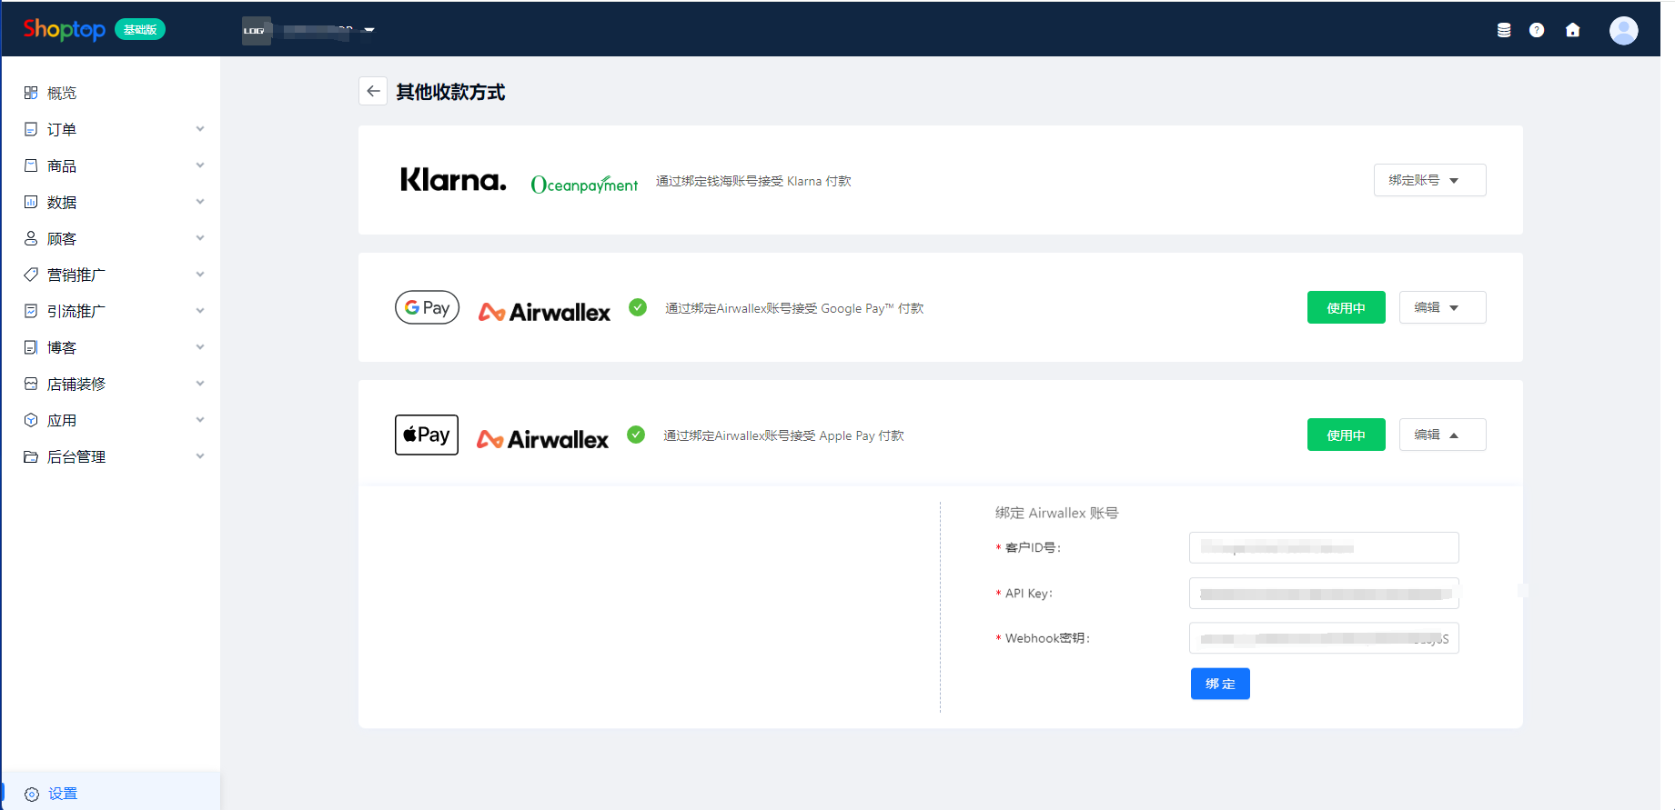Expand the 商品 submenu chevron
This screenshot has width=1675, height=810.
pos(200,165)
